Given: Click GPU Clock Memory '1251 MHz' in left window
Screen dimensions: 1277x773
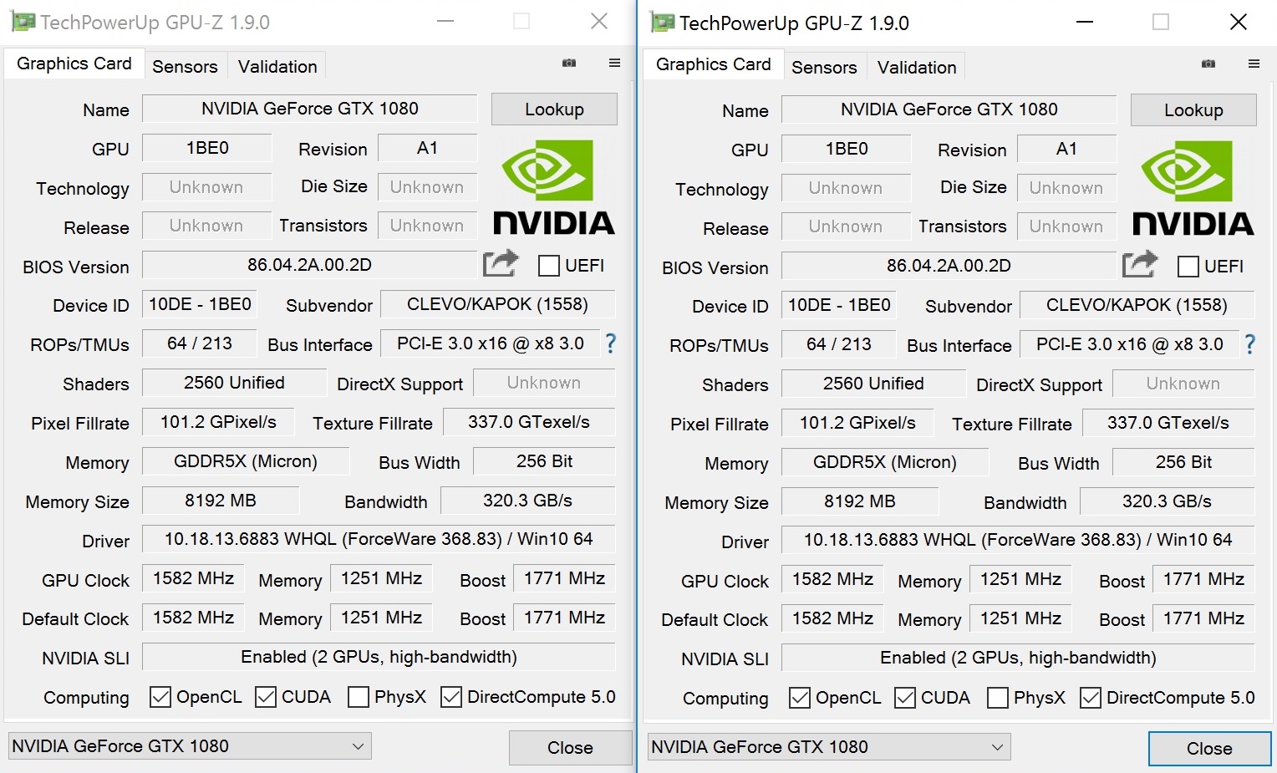Looking at the screenshot, I should (381, 578).
